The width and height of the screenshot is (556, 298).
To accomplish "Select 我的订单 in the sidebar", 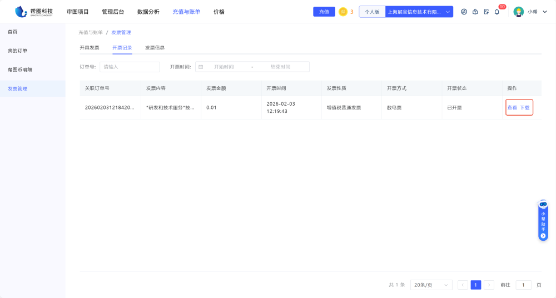I will click(x=17, y=51).
